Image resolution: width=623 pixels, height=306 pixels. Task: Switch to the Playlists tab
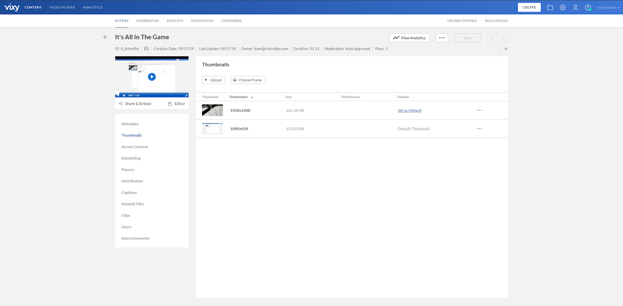coord(175,21)
